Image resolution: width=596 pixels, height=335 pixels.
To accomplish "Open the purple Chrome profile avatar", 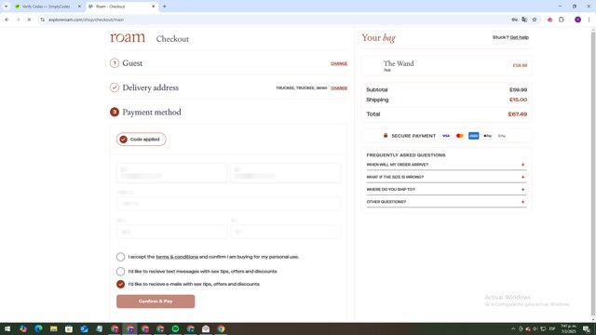I will point(577,20).
